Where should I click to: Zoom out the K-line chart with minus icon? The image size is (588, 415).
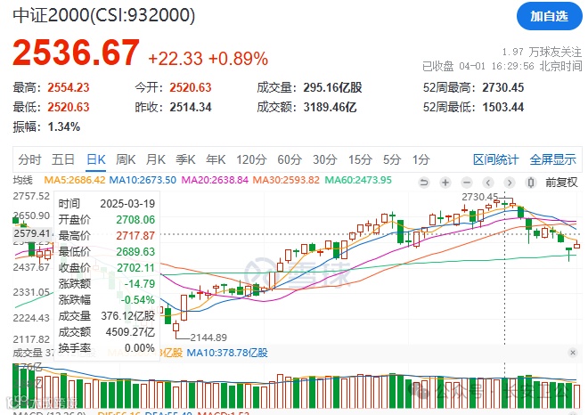point(467,183)
